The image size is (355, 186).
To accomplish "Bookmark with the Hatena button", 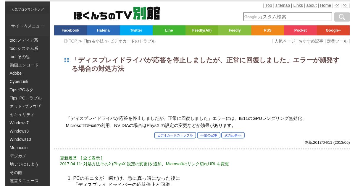I will click(x=103, y=30).
